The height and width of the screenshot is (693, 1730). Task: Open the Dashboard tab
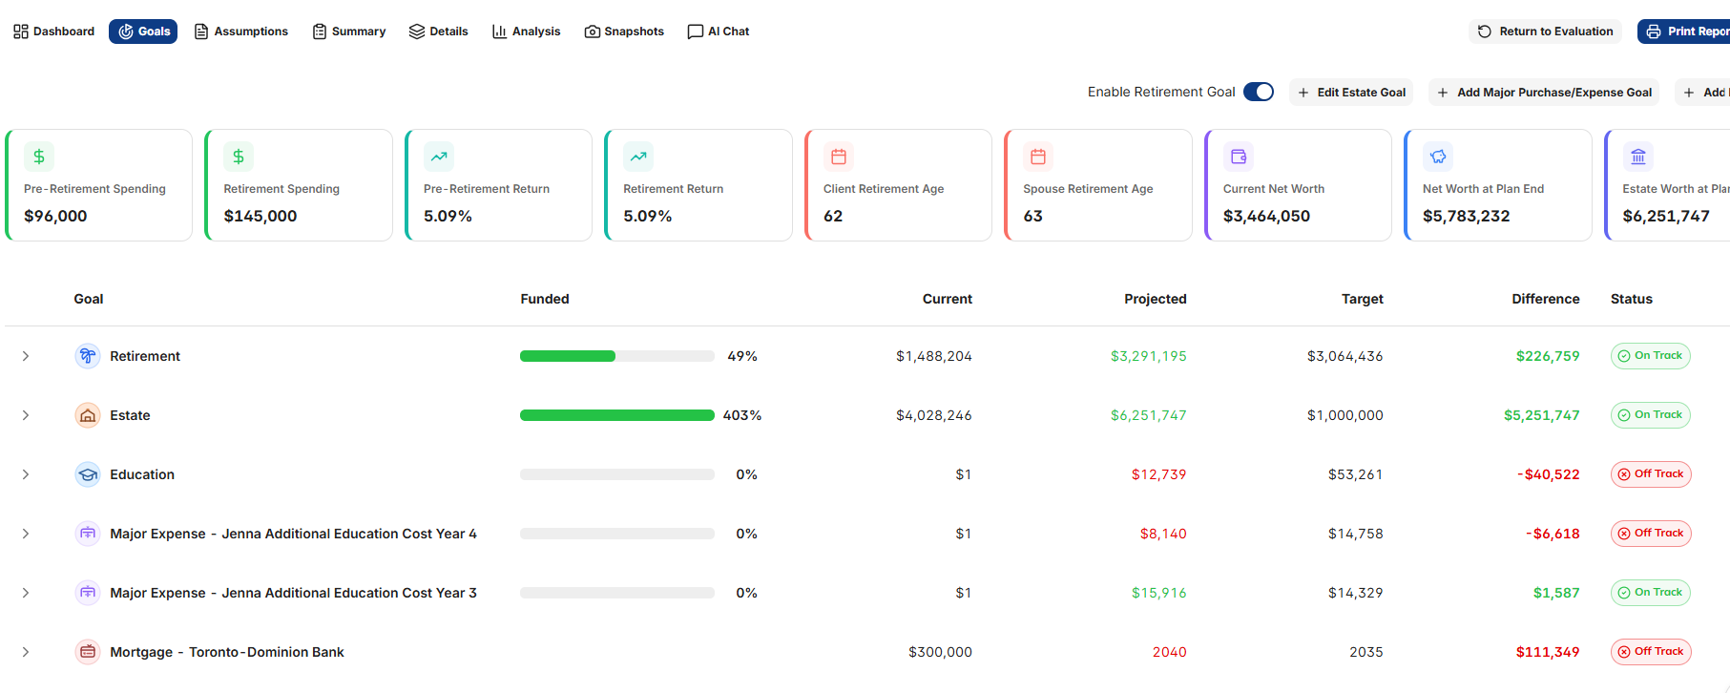tap(53, 31)
